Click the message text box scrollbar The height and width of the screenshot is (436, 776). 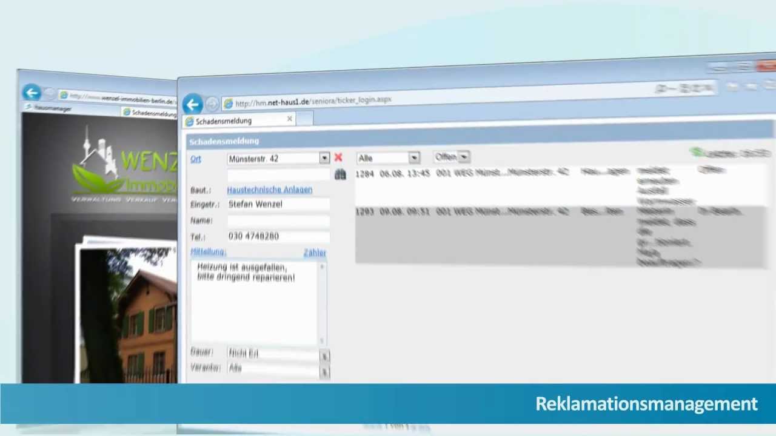tap(323, 304)
